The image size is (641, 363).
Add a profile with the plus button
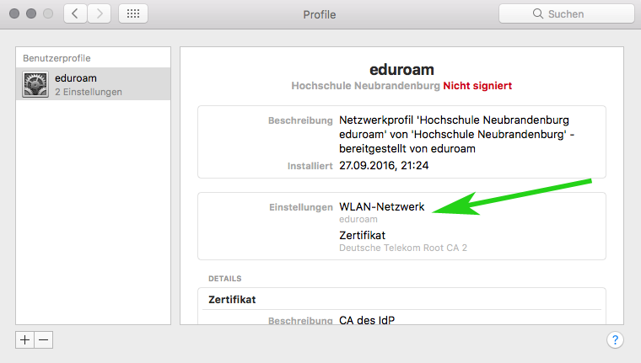[x=25, y=339]
